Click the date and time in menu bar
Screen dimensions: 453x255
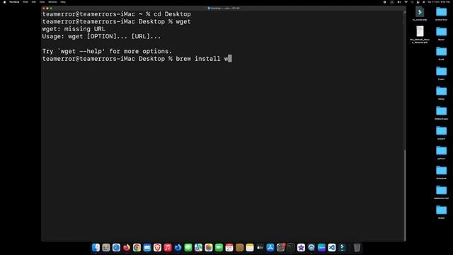pos(439,2)
